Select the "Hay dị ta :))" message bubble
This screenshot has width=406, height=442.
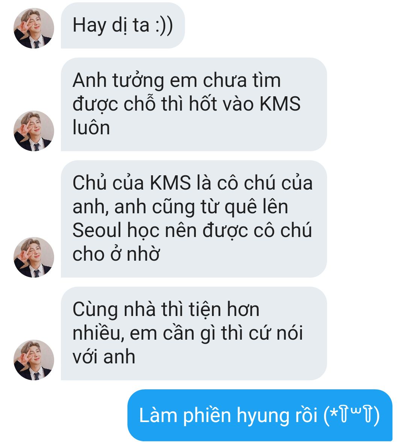[x=123, y=25]
